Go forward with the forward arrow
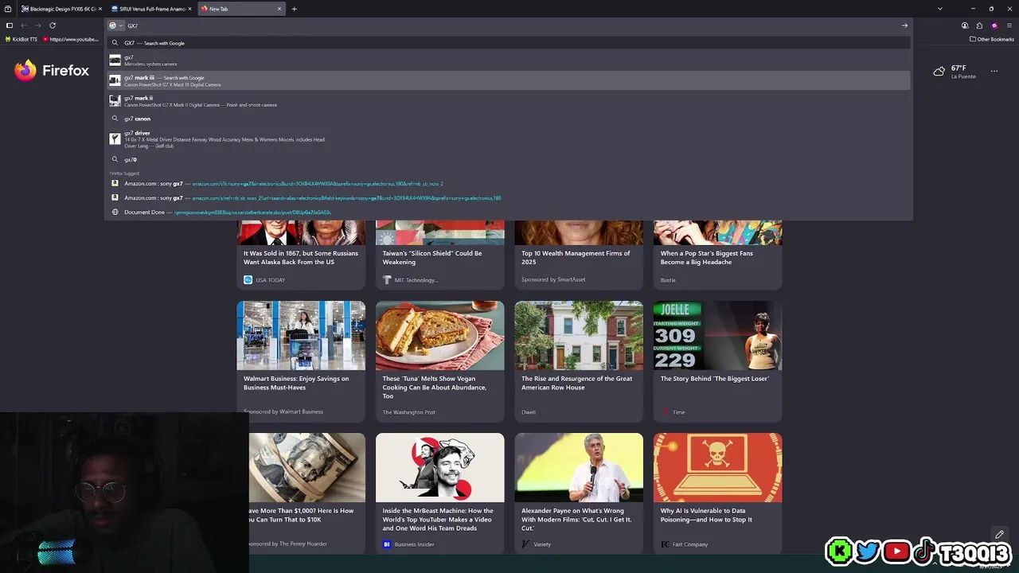 [38, 25]
